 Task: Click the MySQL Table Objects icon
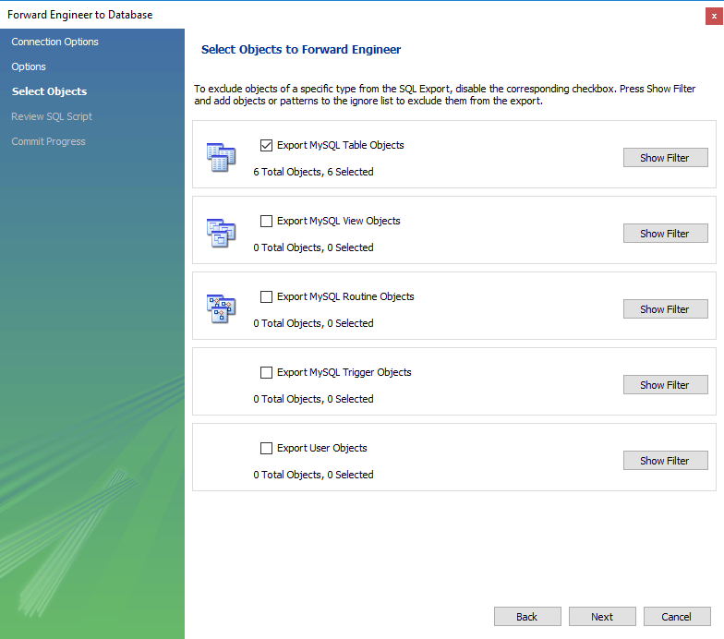coord(221,158)
